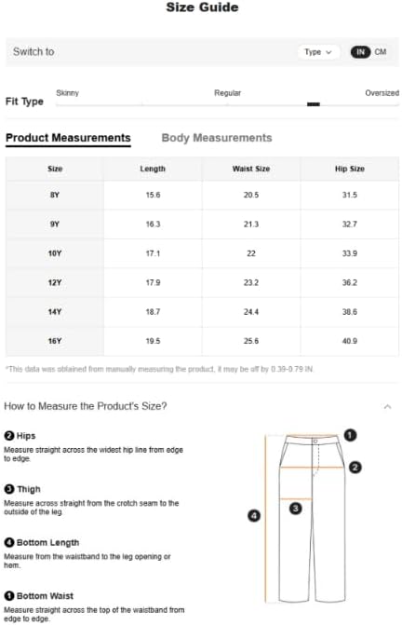Screen dimensions: 402x625
Task: Click the Bottom Waist numbered bullet icon
Action: coord(9,595)
